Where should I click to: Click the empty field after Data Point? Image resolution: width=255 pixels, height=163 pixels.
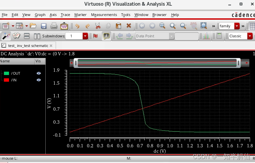click(187, 36)
